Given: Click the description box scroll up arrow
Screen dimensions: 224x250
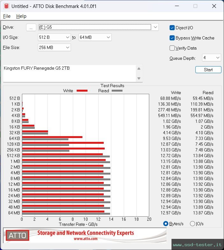Looking at the screenshot, I should 139,69.
